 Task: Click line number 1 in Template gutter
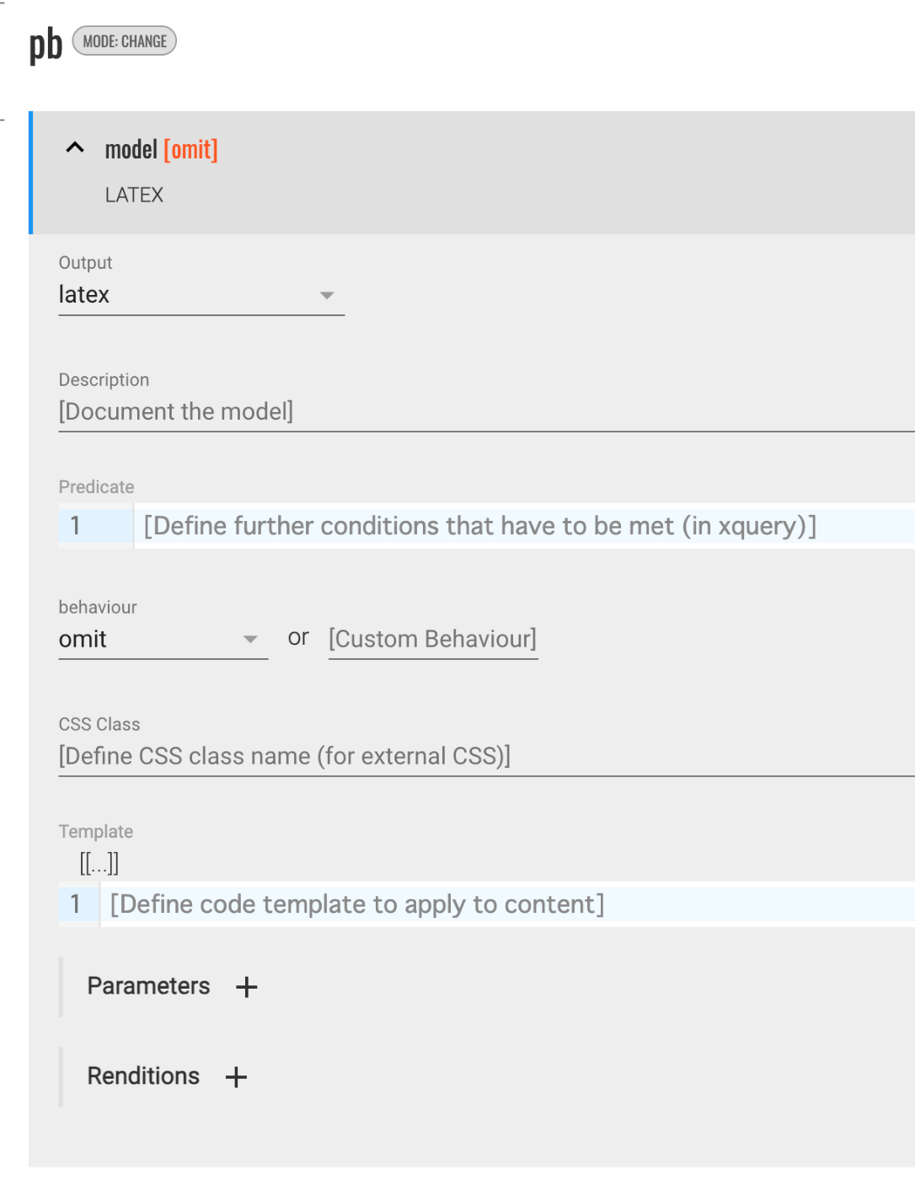point(76,904)
